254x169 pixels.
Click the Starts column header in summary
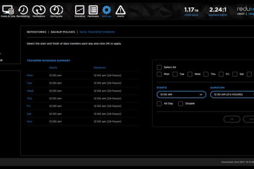pos(53,68)
